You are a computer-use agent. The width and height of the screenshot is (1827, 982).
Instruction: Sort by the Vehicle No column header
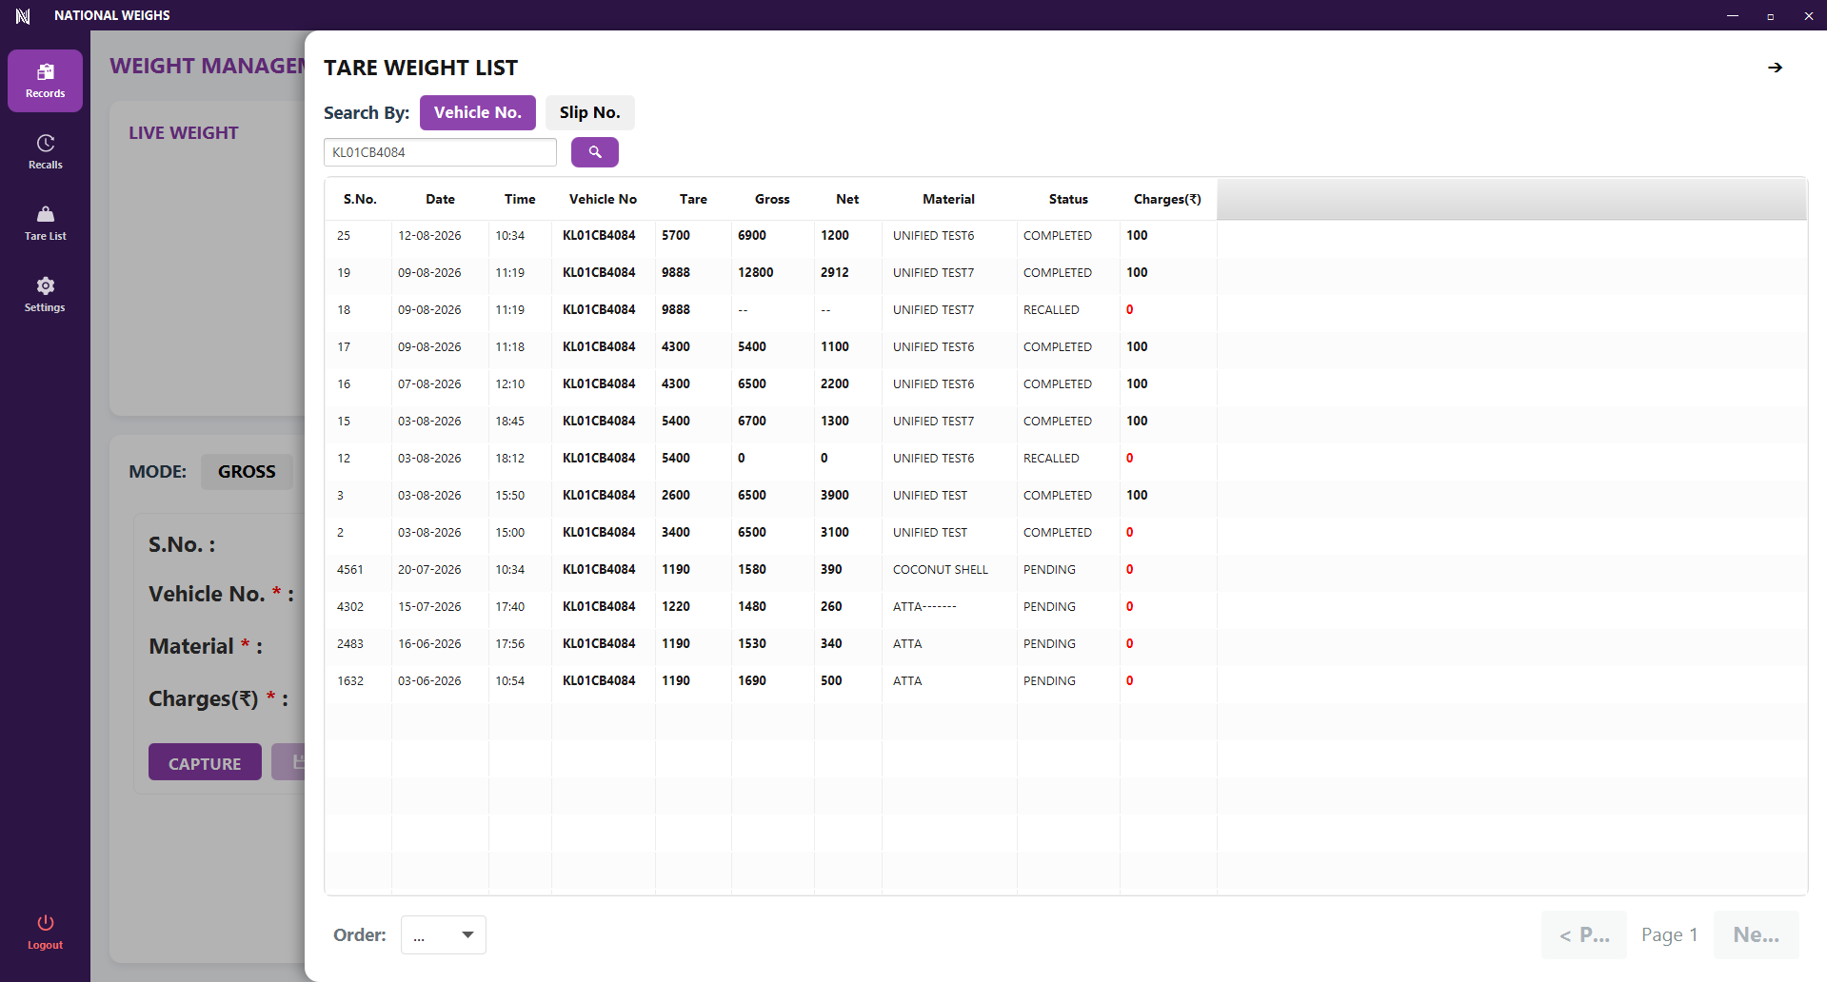pos(603,199)
